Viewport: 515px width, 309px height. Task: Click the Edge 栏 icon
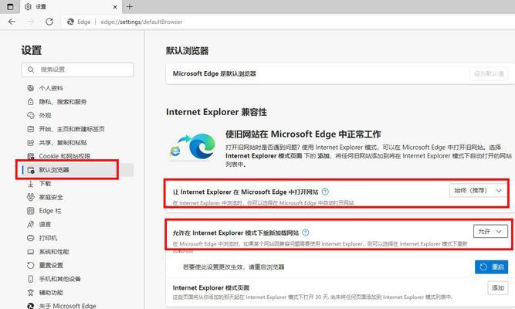pos(31,211)
